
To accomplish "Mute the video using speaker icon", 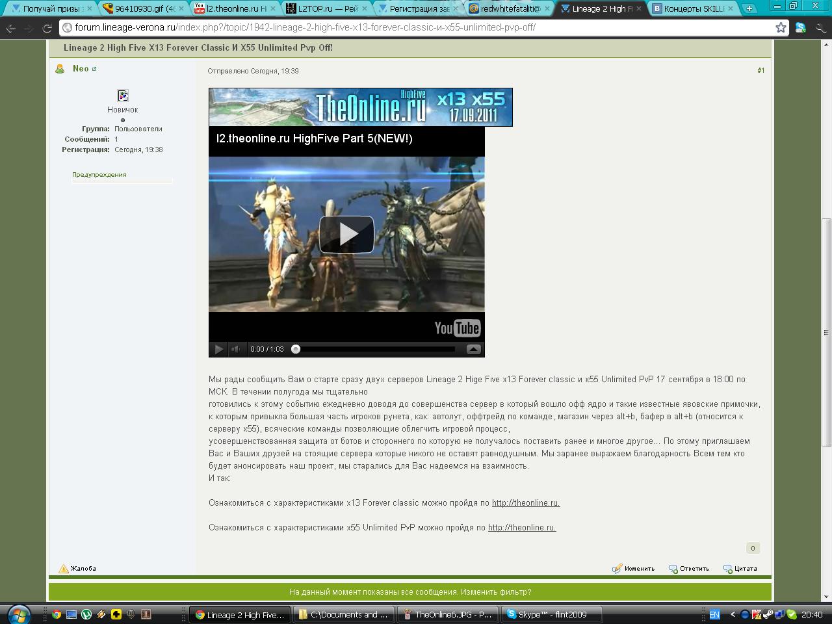I will click(236, 349).
